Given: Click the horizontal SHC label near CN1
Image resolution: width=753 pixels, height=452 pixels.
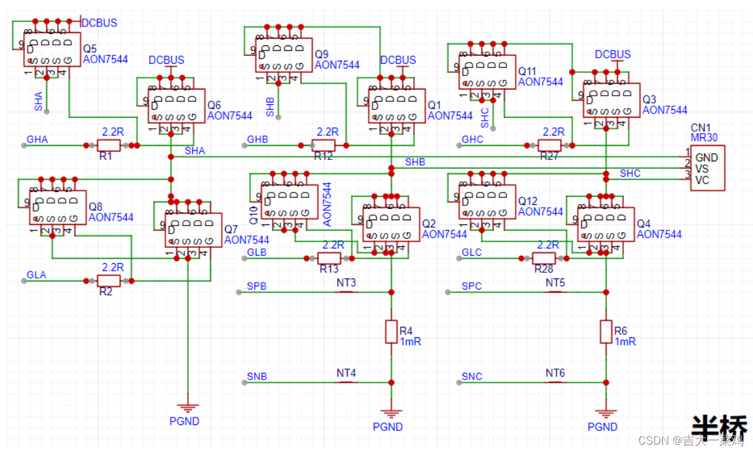Looking at the screenshot, I should coord(630,174).
